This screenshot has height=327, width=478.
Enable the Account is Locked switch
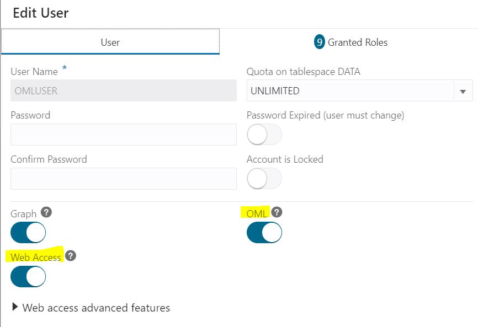(264, 178)
